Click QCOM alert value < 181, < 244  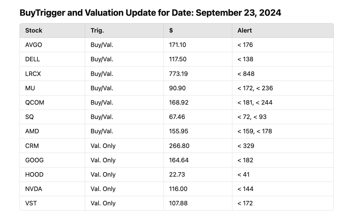coord(255,102)
